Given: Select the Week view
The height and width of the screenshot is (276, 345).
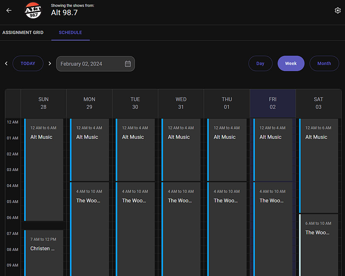Looking at the screenshot, I should [x=291, y=63].
